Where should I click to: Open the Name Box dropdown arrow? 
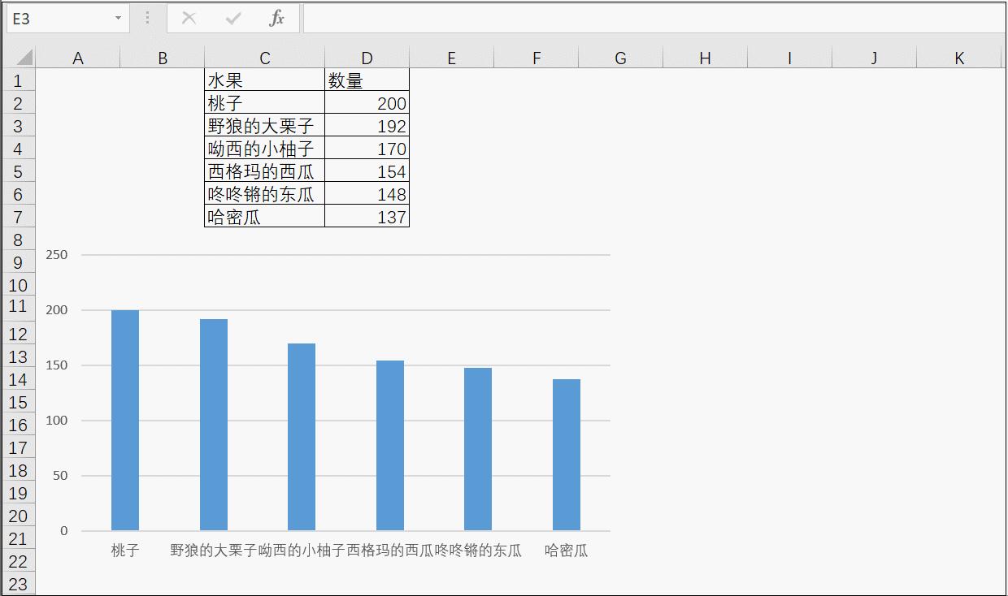119,18
